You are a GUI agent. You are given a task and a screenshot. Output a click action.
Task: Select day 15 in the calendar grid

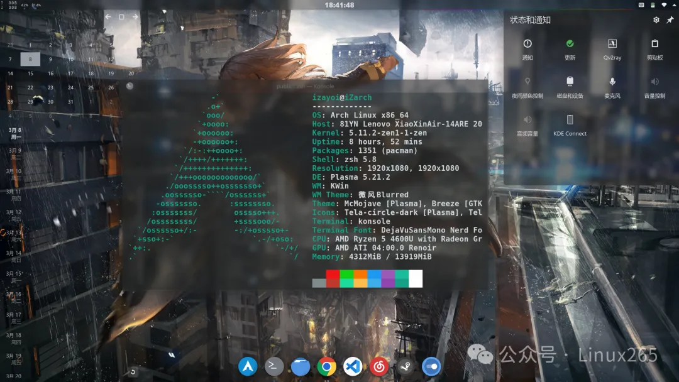click(x=30, y=74)
